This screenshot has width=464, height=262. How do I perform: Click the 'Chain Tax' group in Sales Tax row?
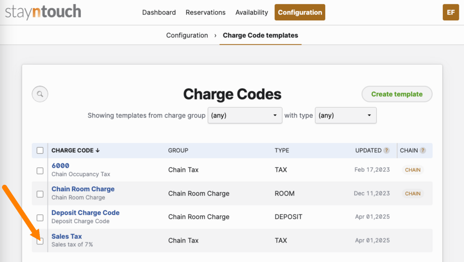pos(183,240)
